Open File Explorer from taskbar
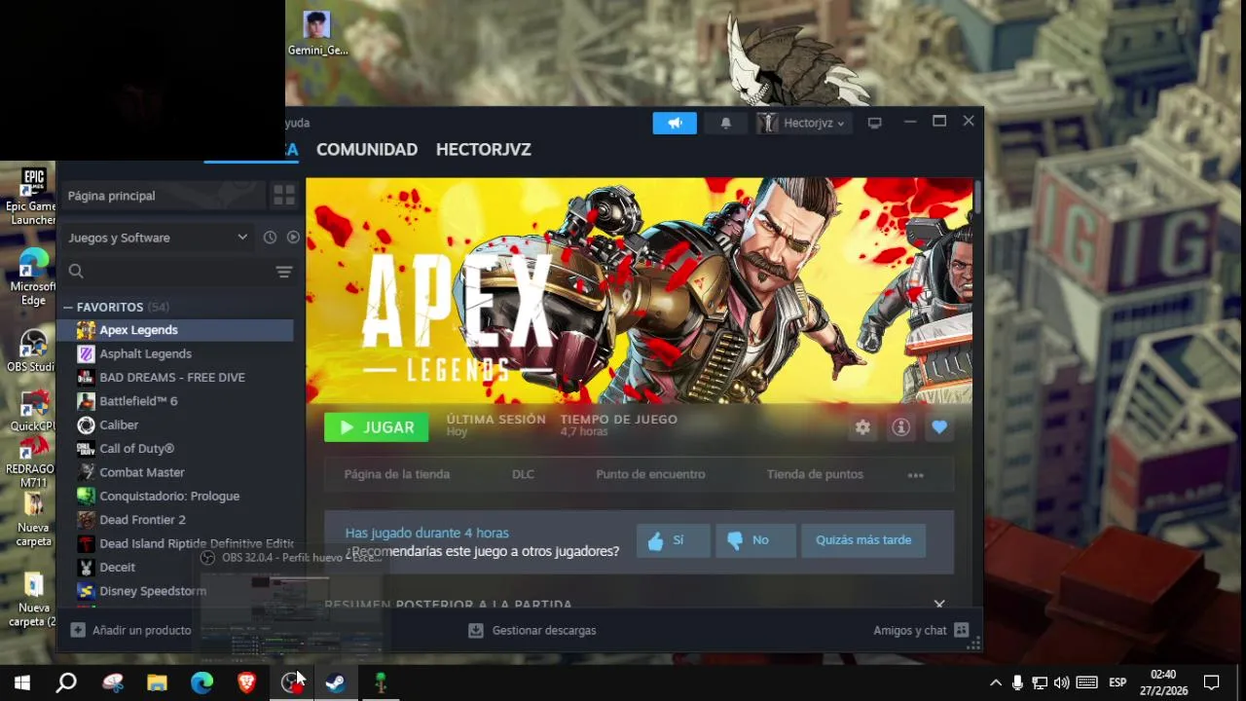The width and height of the screenshot is (1246, 701). 157,683
